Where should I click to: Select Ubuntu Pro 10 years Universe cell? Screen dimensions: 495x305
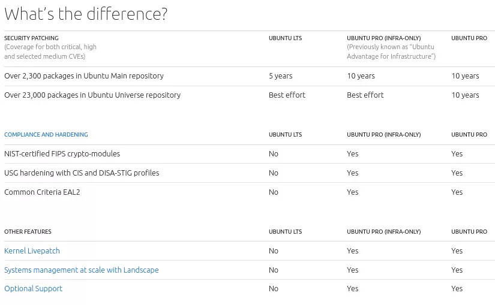pyautogui.click(x=466, y=95)
